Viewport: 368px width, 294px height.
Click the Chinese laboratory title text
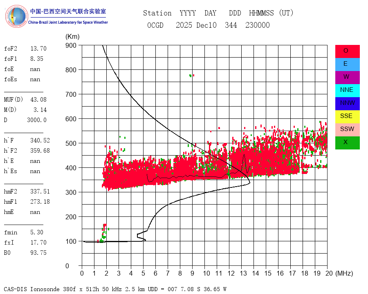click(x=68, y=11)
